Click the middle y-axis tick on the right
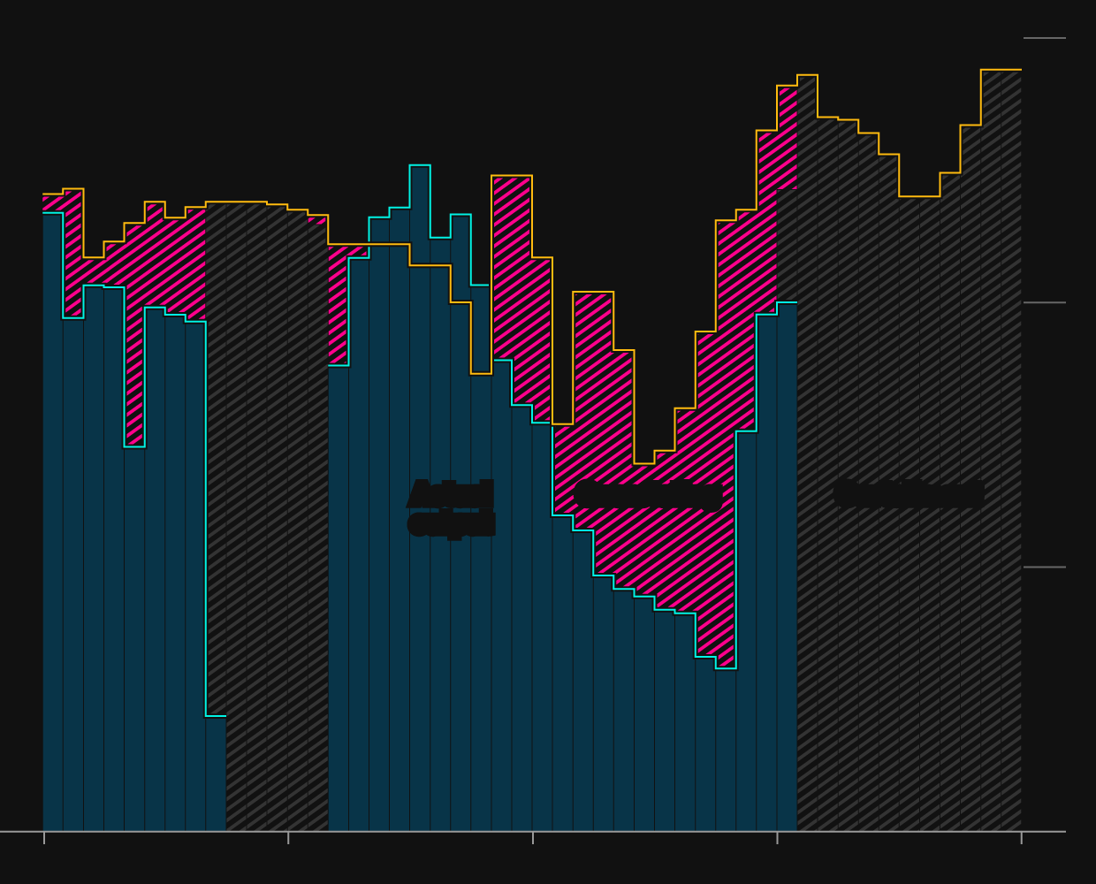This screenshot has width=1096, height=884. coord(1044,302)
